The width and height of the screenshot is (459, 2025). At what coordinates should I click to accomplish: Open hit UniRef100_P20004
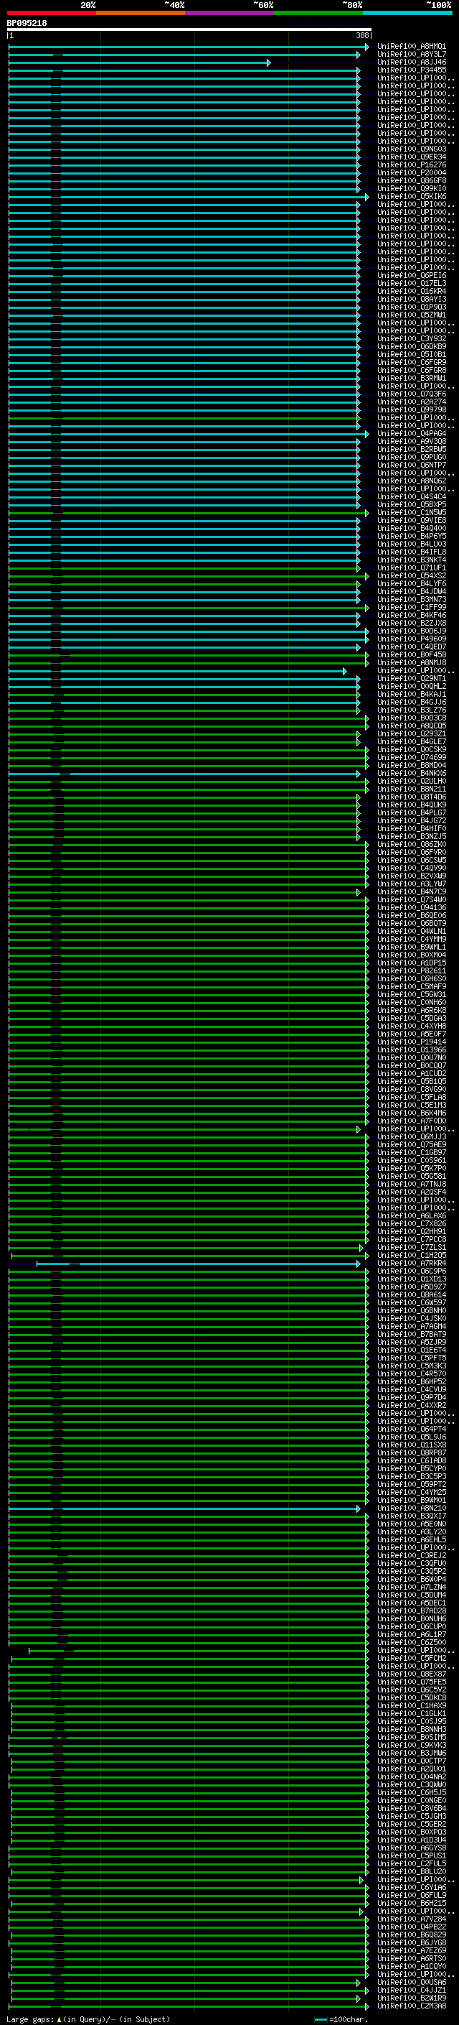pos(411,173)
